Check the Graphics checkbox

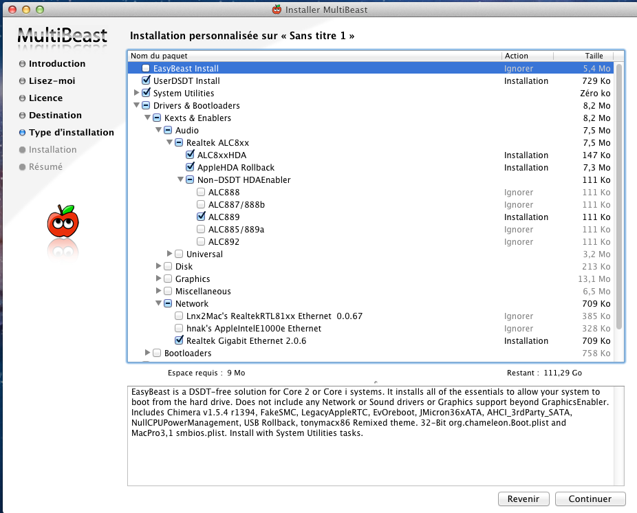click(x=168, y=279)
